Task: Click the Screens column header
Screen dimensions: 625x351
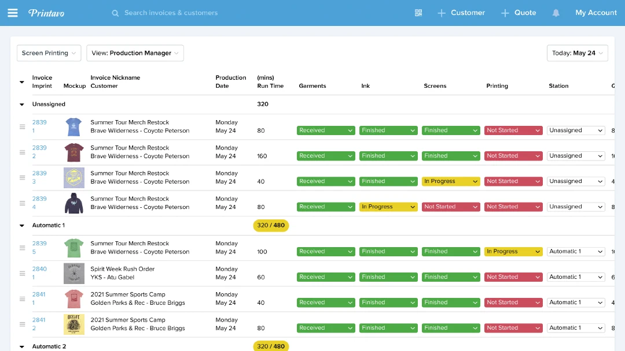Action: click(x=435, y=86)
